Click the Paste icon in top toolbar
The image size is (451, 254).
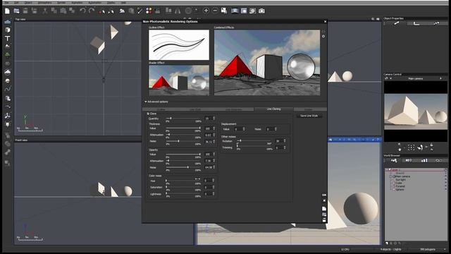63,11
